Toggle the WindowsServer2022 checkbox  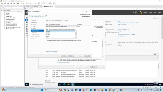tap(5, 19)
